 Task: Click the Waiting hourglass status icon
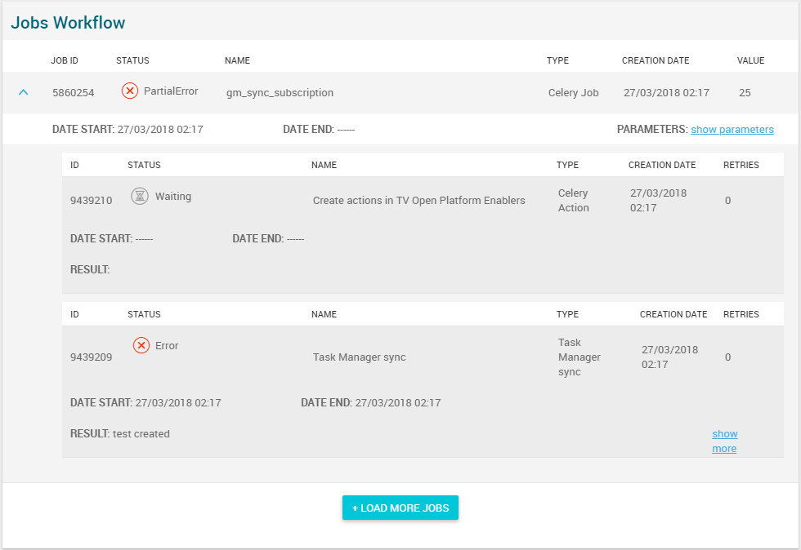click(140, 196)
